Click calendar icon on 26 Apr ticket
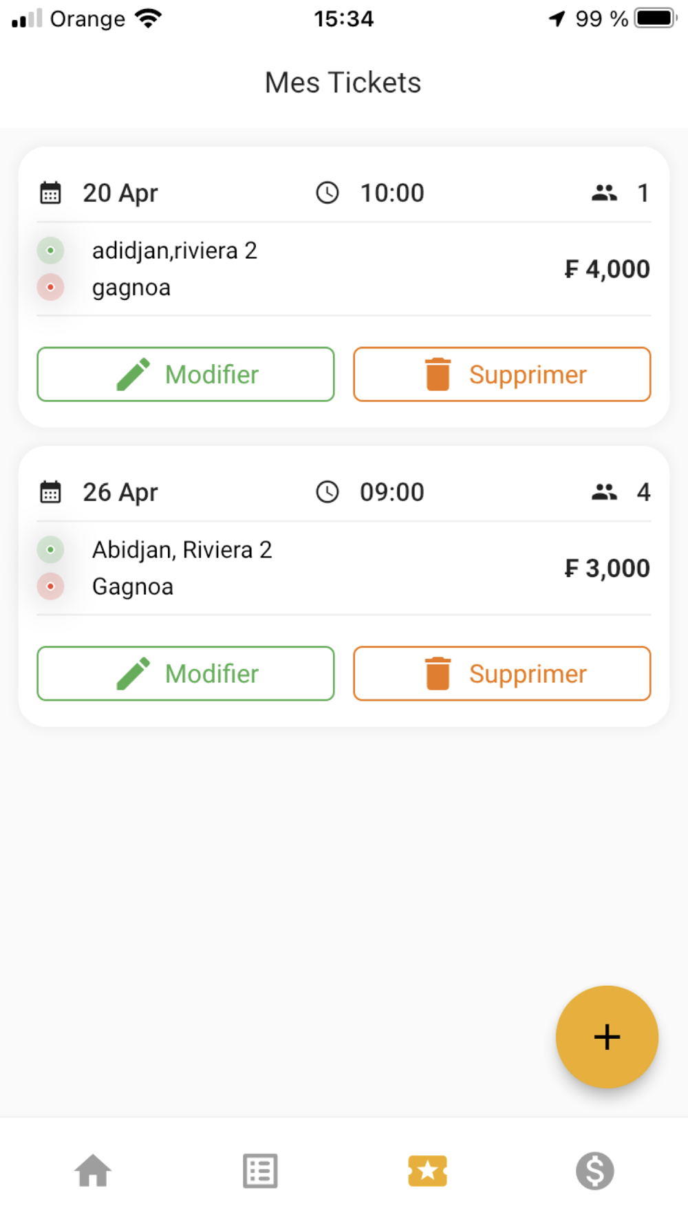 click(x=50, y=492)
